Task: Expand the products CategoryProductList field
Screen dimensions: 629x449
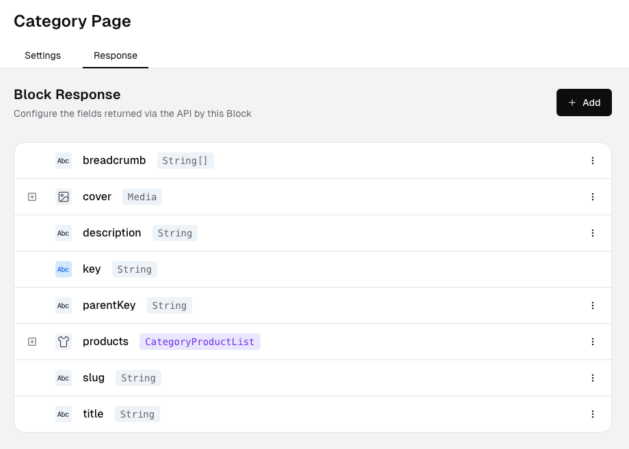Action: [x=31, y=342]
